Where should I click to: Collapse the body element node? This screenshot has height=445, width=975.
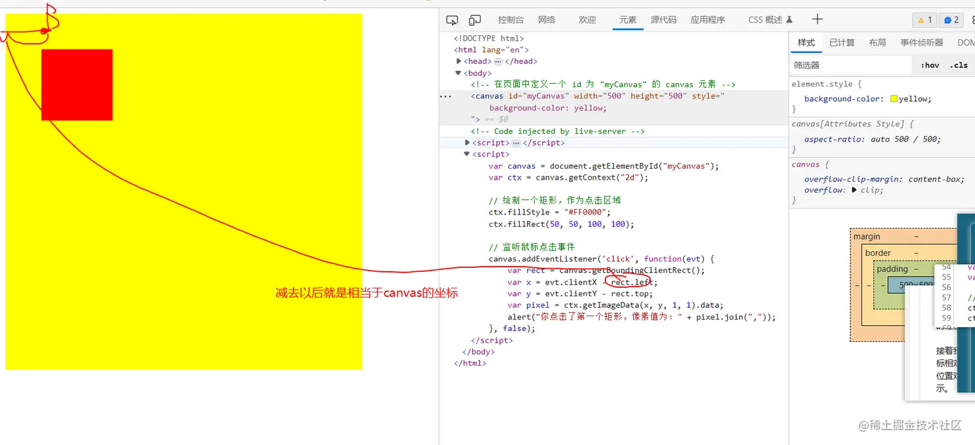coord(458,73)
